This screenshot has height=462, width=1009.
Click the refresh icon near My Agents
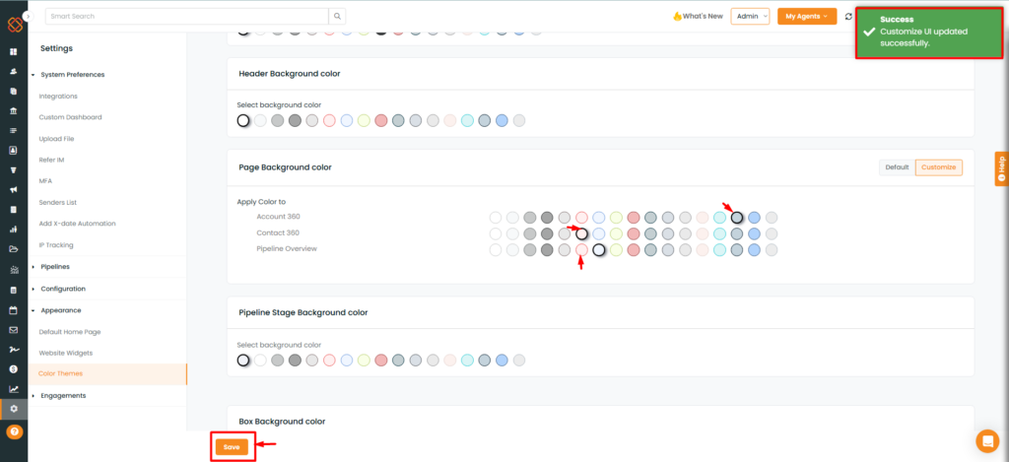click(x=848, y=16)
